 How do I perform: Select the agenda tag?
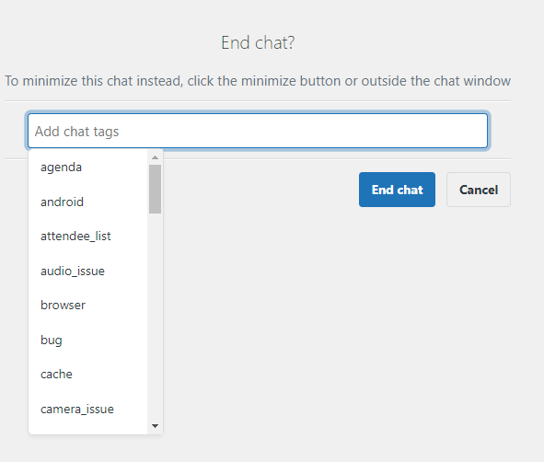point(88,167)
